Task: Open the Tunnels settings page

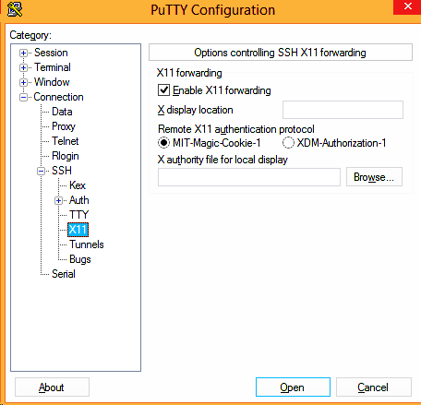Action: coord(87,244)
